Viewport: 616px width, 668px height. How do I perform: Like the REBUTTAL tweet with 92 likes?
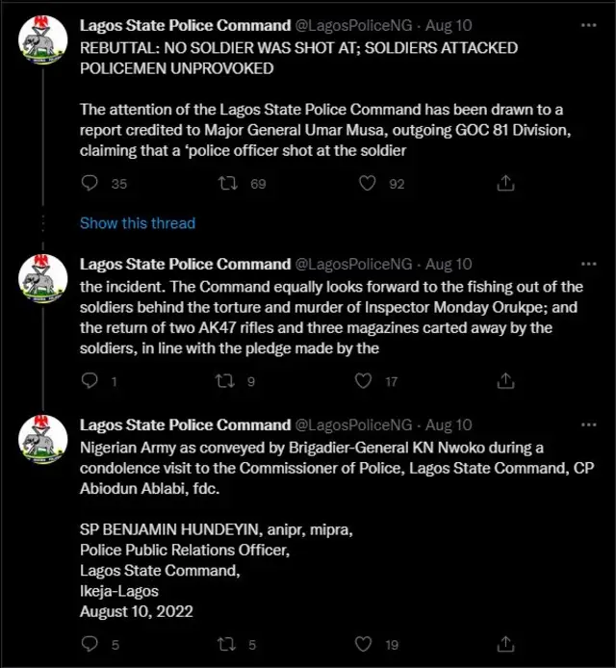click(x=366, y=183)
